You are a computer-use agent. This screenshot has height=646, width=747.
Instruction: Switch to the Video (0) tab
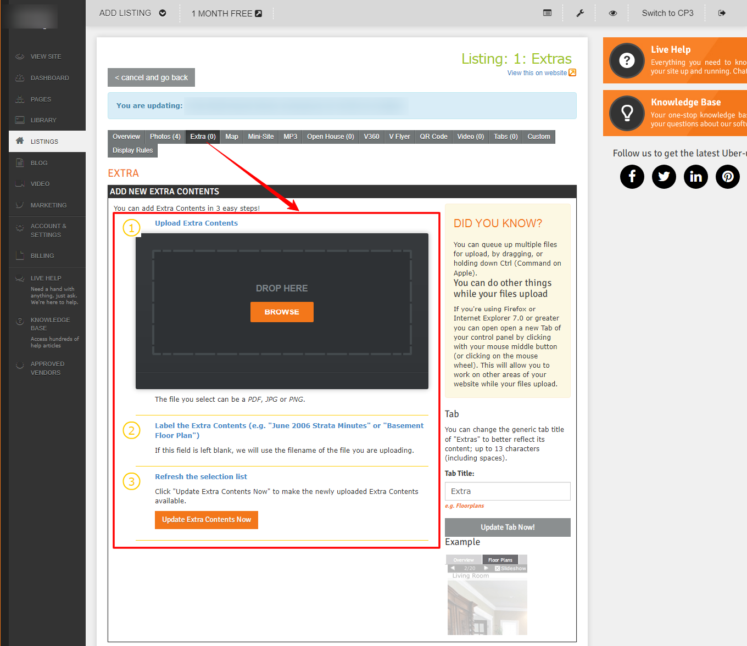[470, 137]
